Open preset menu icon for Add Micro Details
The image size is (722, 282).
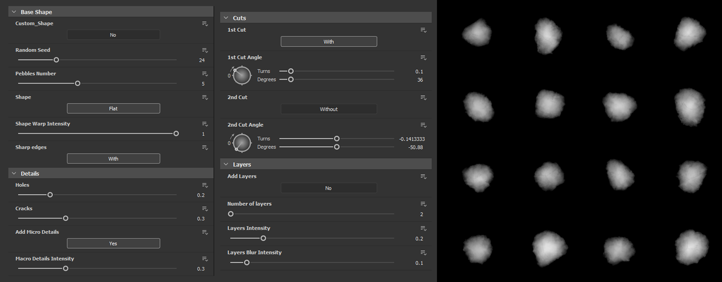click(x=205, y=232)
